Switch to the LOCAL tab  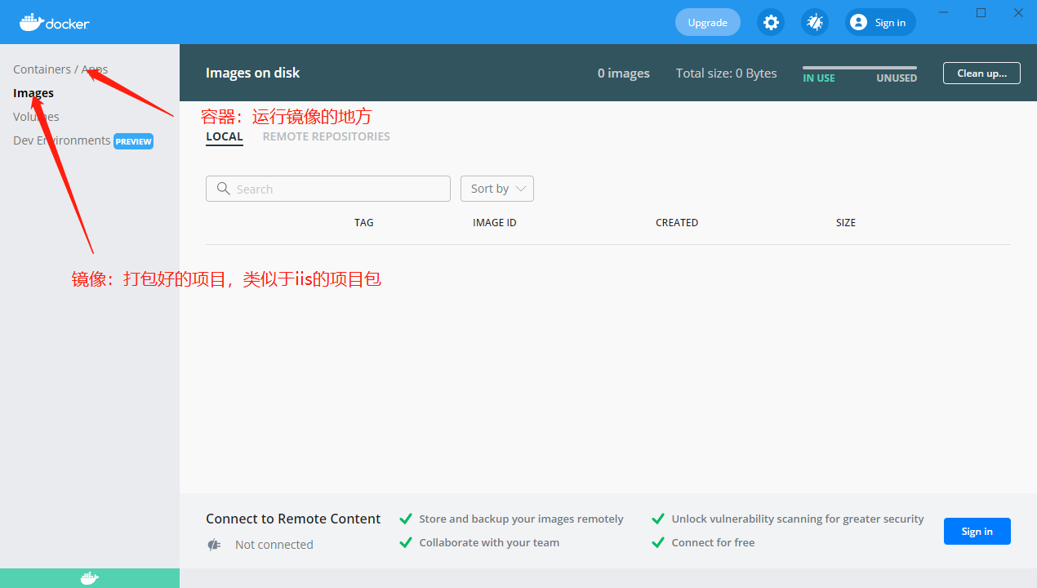click(225, 136)
